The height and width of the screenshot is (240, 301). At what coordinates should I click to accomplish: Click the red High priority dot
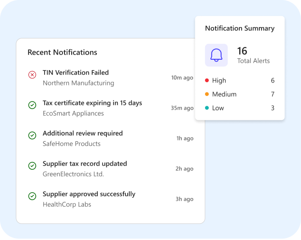[x=207, y=80]
